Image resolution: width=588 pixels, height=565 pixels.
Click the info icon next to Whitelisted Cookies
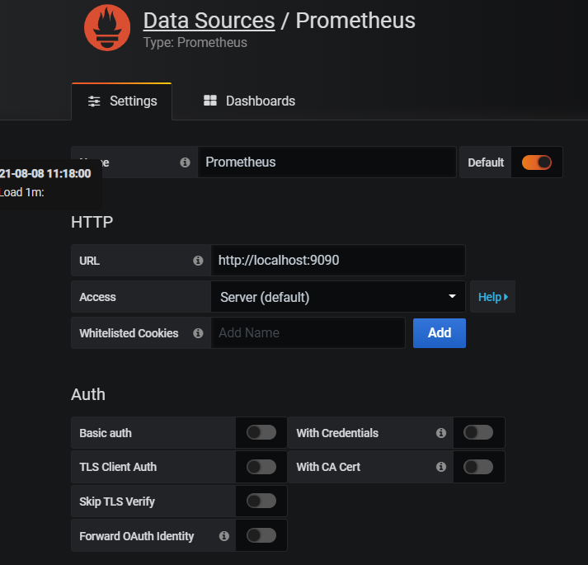point(198,333)
